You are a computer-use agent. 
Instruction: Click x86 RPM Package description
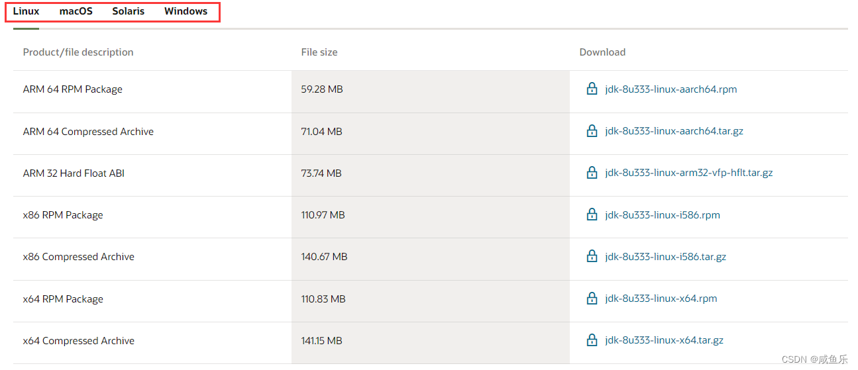(63, 215)
